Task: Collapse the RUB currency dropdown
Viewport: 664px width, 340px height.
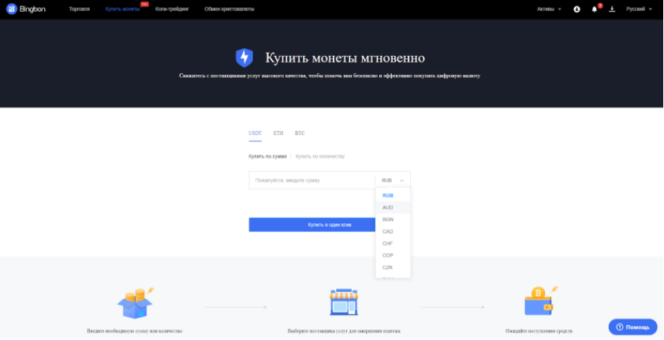Action: point(392,181)
